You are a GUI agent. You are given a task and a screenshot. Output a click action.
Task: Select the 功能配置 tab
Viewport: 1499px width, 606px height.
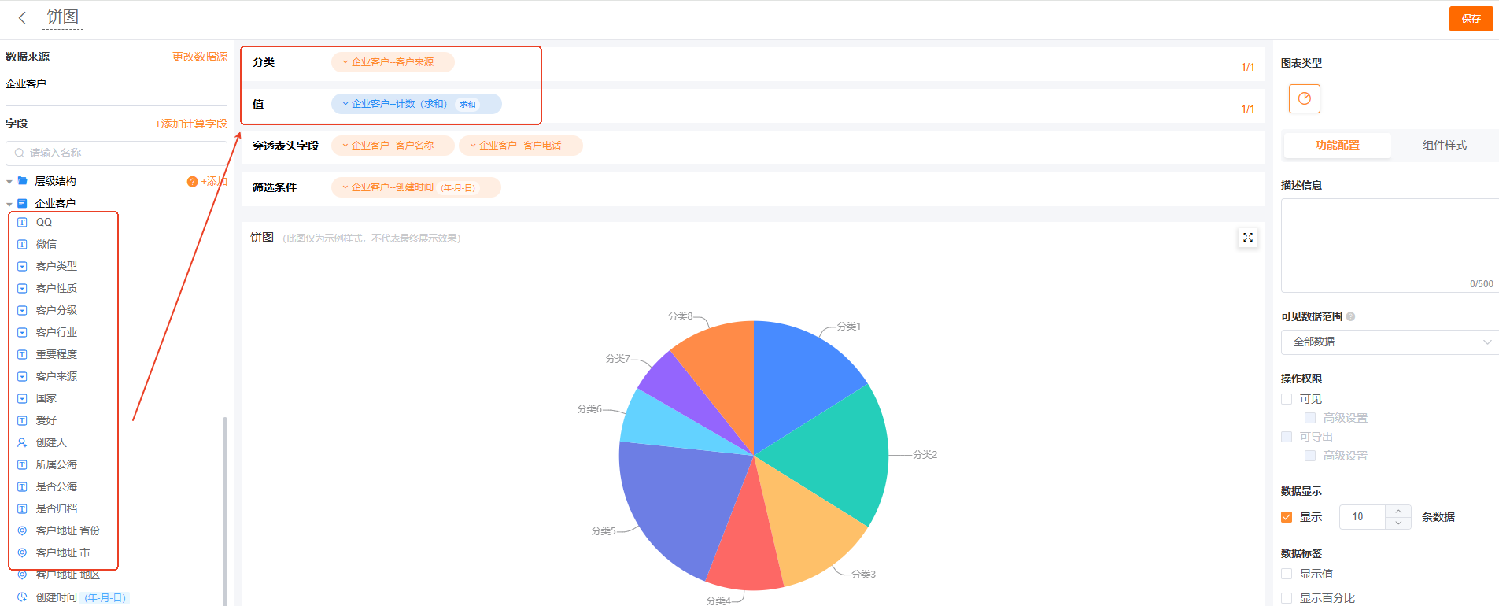tap(1337, 145)
